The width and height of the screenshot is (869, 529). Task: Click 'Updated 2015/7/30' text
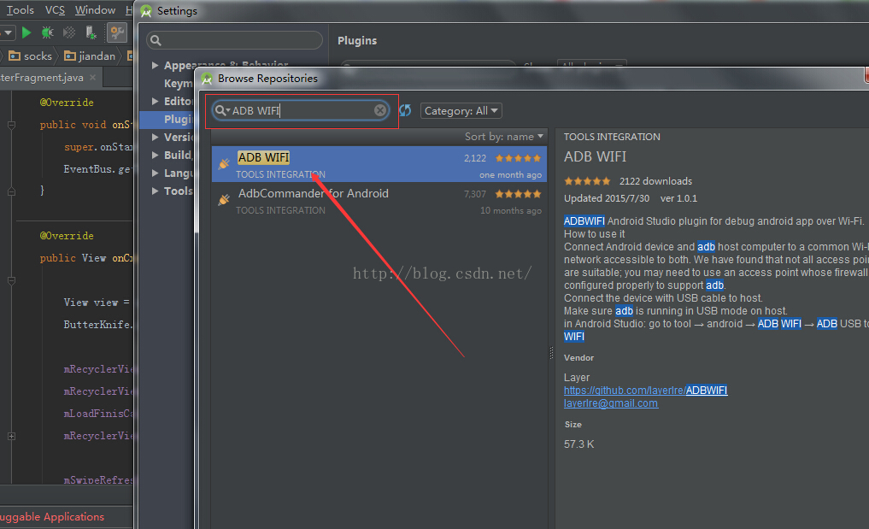click(607, 198)
